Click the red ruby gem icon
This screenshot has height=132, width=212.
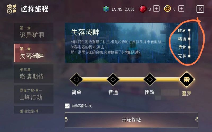point(143,9)
